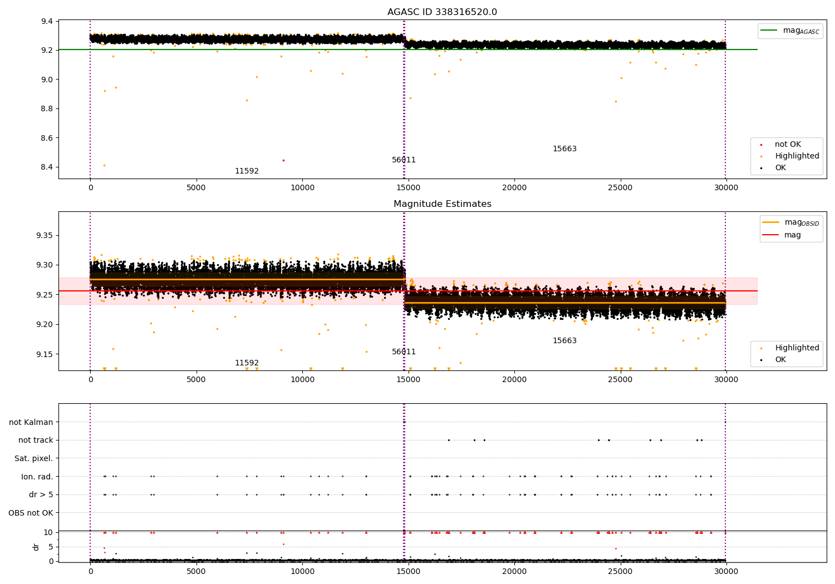Screen dimensions: 835x584
Task: Click obsid label '11592' in the top plot
Action: click(x=247, y=171)
